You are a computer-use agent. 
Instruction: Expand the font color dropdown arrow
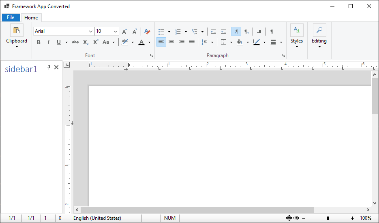click(149, 42)
